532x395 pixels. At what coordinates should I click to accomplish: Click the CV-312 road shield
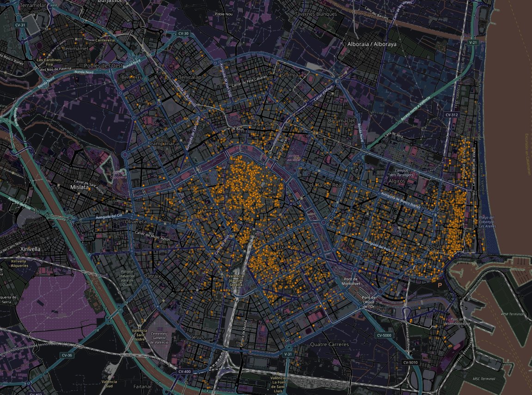pos(452,115)
